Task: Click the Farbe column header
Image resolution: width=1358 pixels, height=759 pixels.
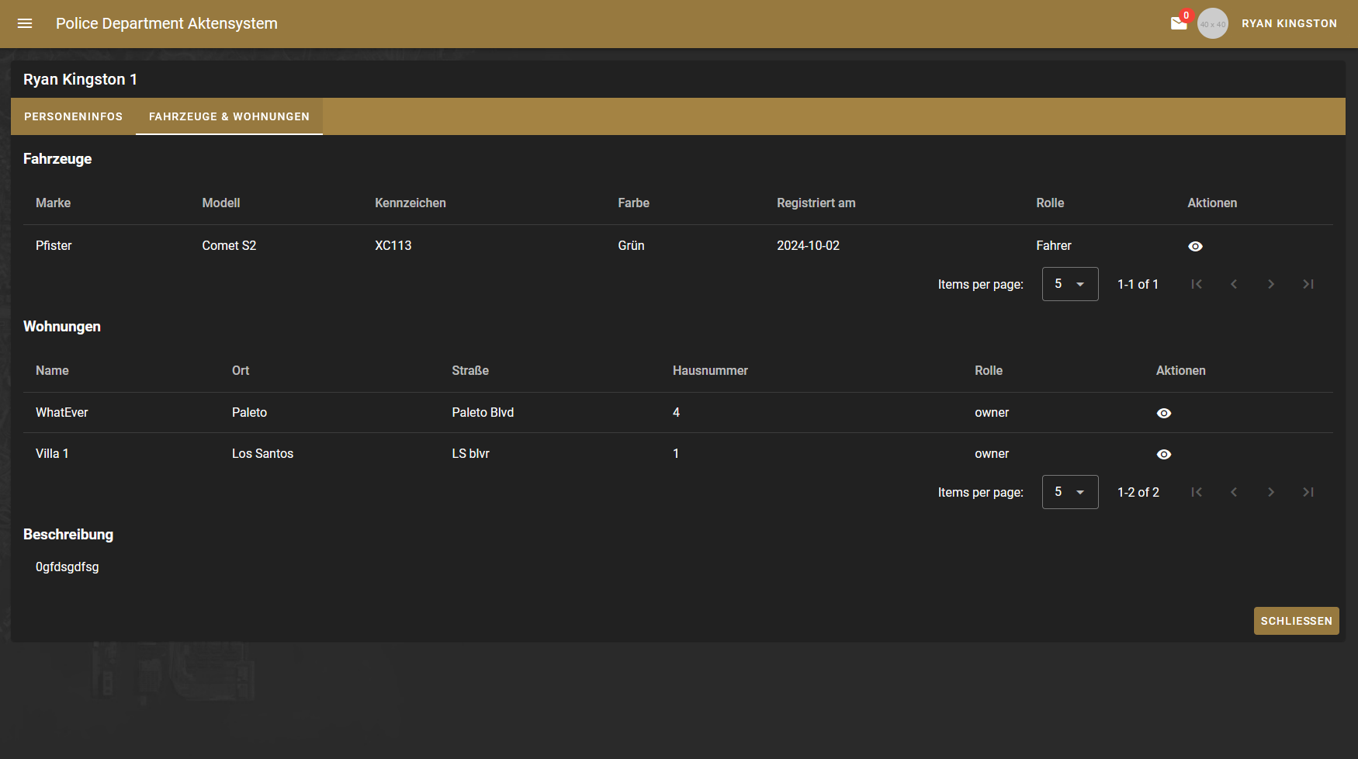Action: (633, 203)
